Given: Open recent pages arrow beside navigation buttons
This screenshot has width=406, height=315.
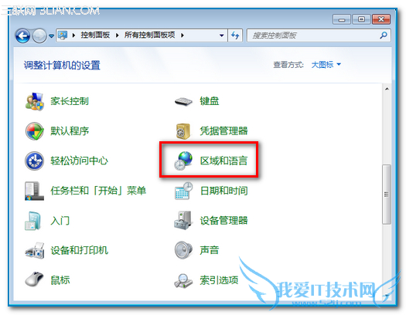Looking at the screenshot, I should [51, 36].
